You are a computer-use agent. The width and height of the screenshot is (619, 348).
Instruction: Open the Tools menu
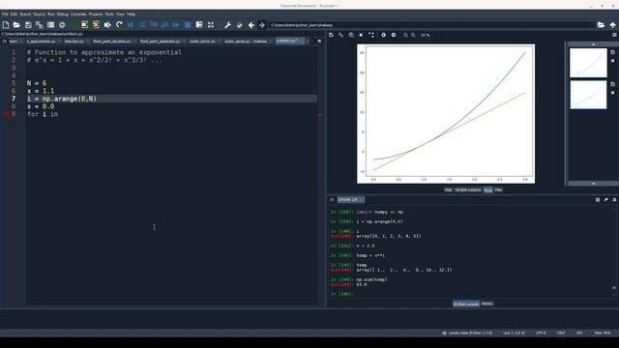109,14
